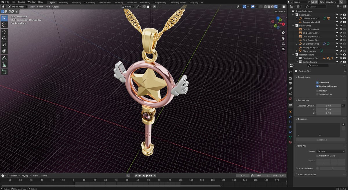Open the Output properties tab

290,83
